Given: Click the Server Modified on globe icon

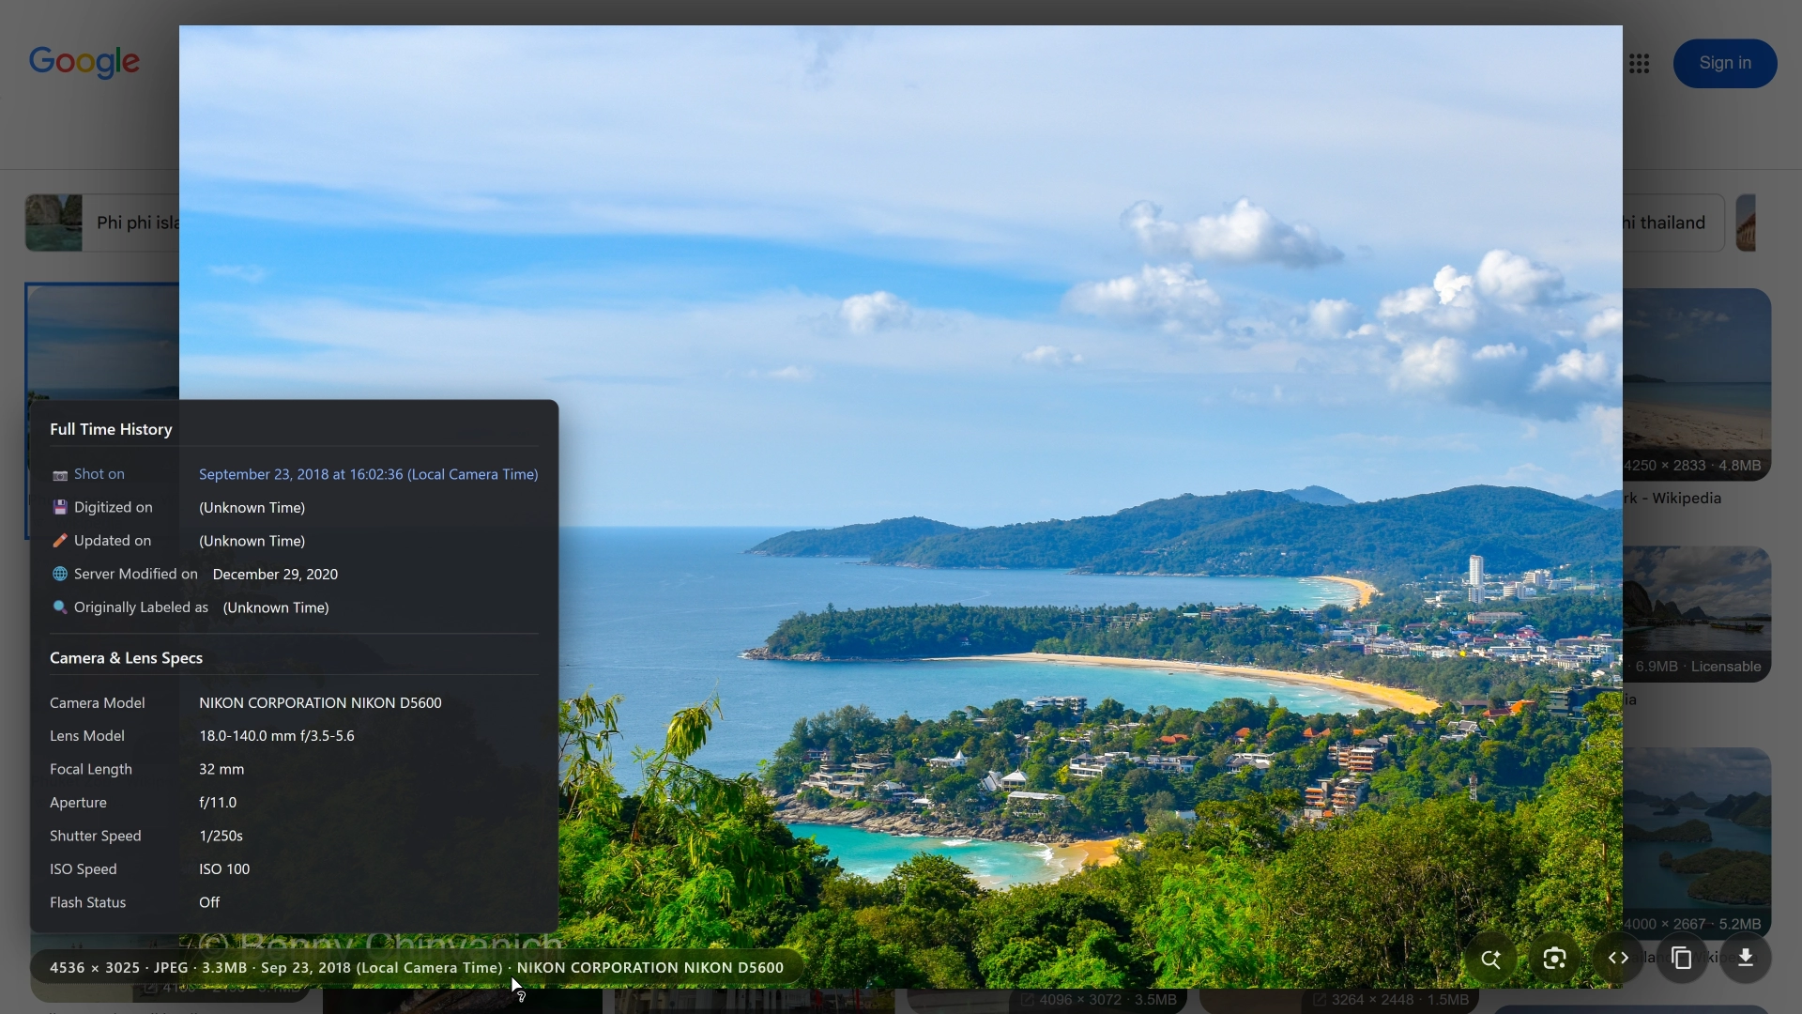Looking at the screenshot, I should 60,575.
